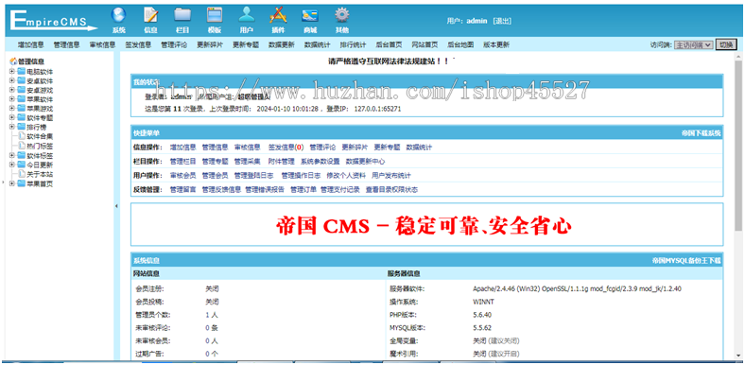This screenshot has width=745, height=365.
Task: Expand the 苹果游戏 tree node
Action: (12, 109)
